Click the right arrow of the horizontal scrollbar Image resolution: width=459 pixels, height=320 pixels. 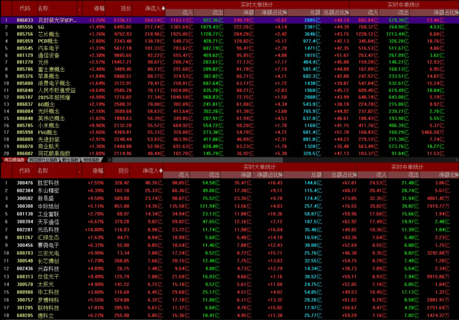pyautogui.click(x=456, y=160)
